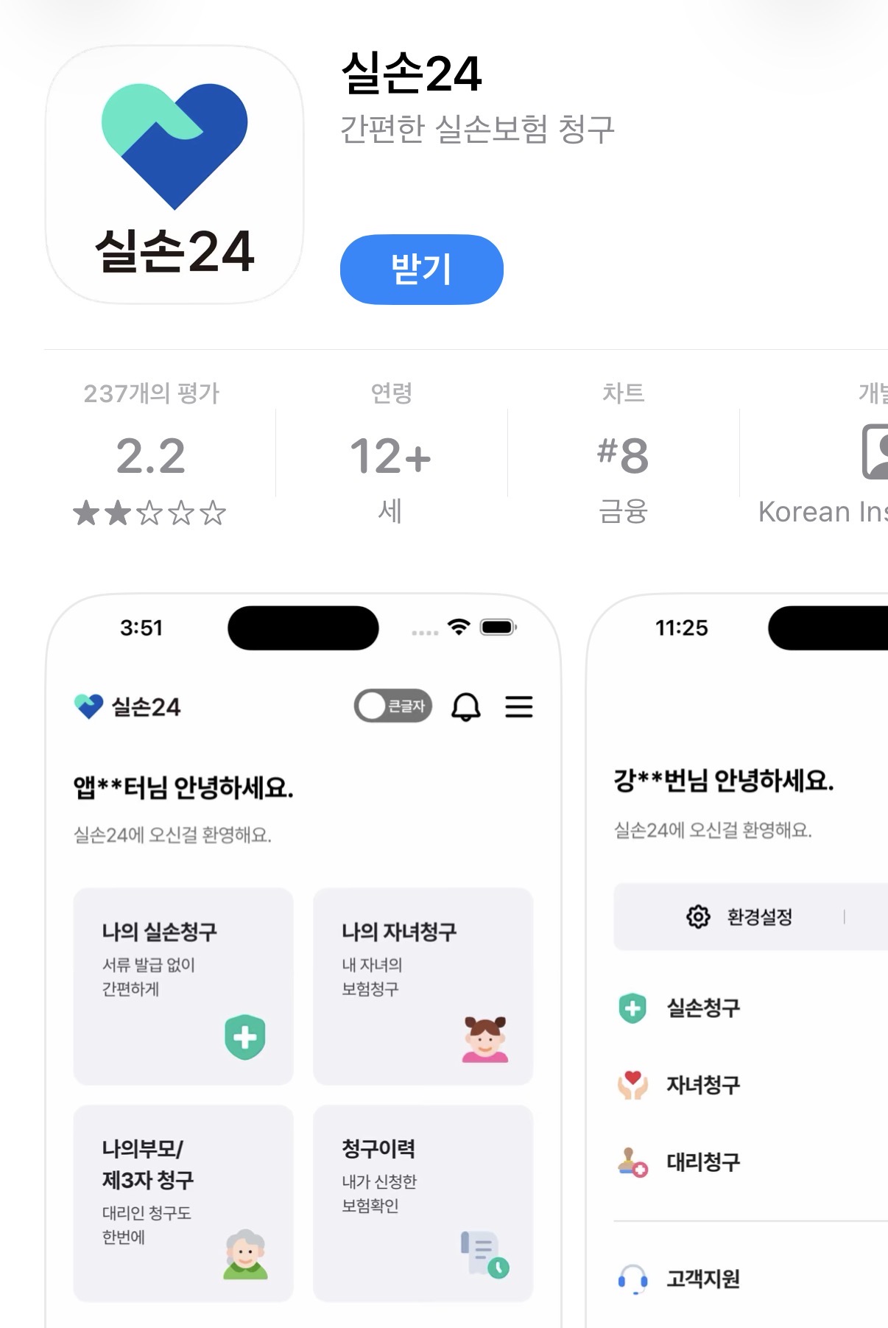This screenshot has width=888, height=1328.
Task: Tap the notification bell icon in the screenshot
Action: [x=465, y=707]
